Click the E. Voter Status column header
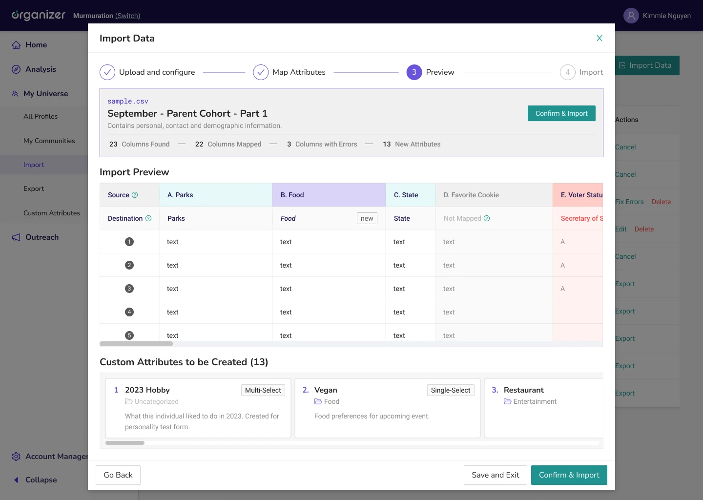Screen dimensions: 703x500 [x=578, y=195]
